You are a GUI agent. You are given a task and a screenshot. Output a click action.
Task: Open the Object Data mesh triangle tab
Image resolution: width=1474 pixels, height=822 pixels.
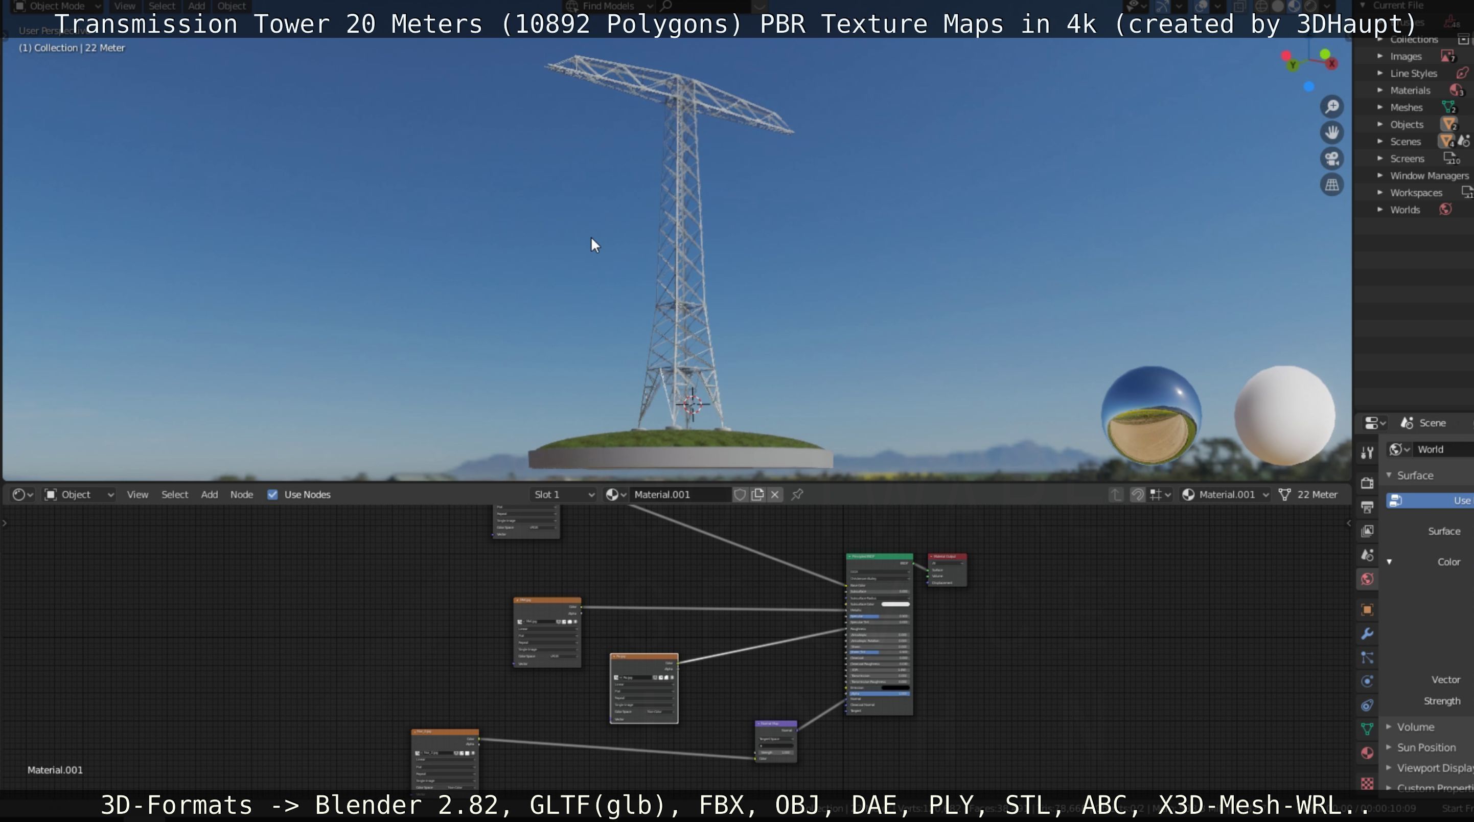tap(1367, 729)
